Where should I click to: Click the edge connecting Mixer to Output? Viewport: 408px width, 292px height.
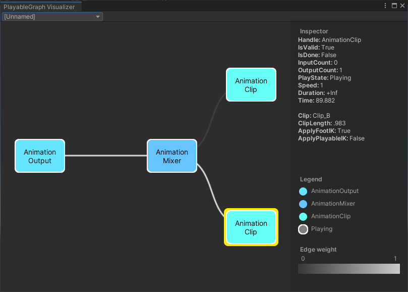point(106,156)
